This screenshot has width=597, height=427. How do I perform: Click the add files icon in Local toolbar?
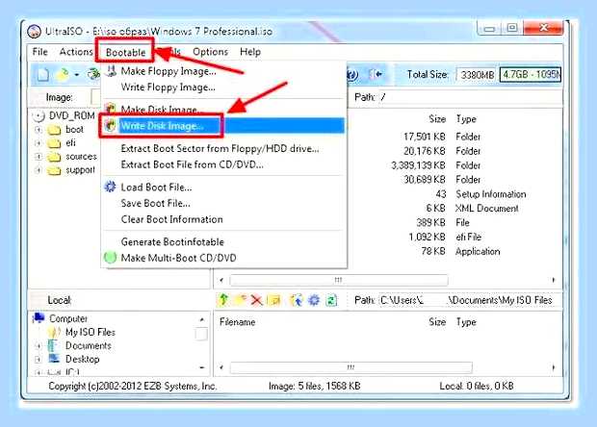tap(296, 300)
